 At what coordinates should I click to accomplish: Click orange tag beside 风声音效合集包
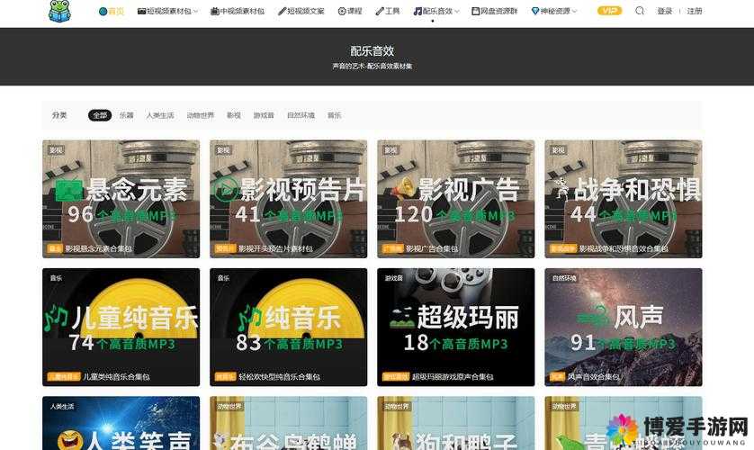click(x=557, y=376)
